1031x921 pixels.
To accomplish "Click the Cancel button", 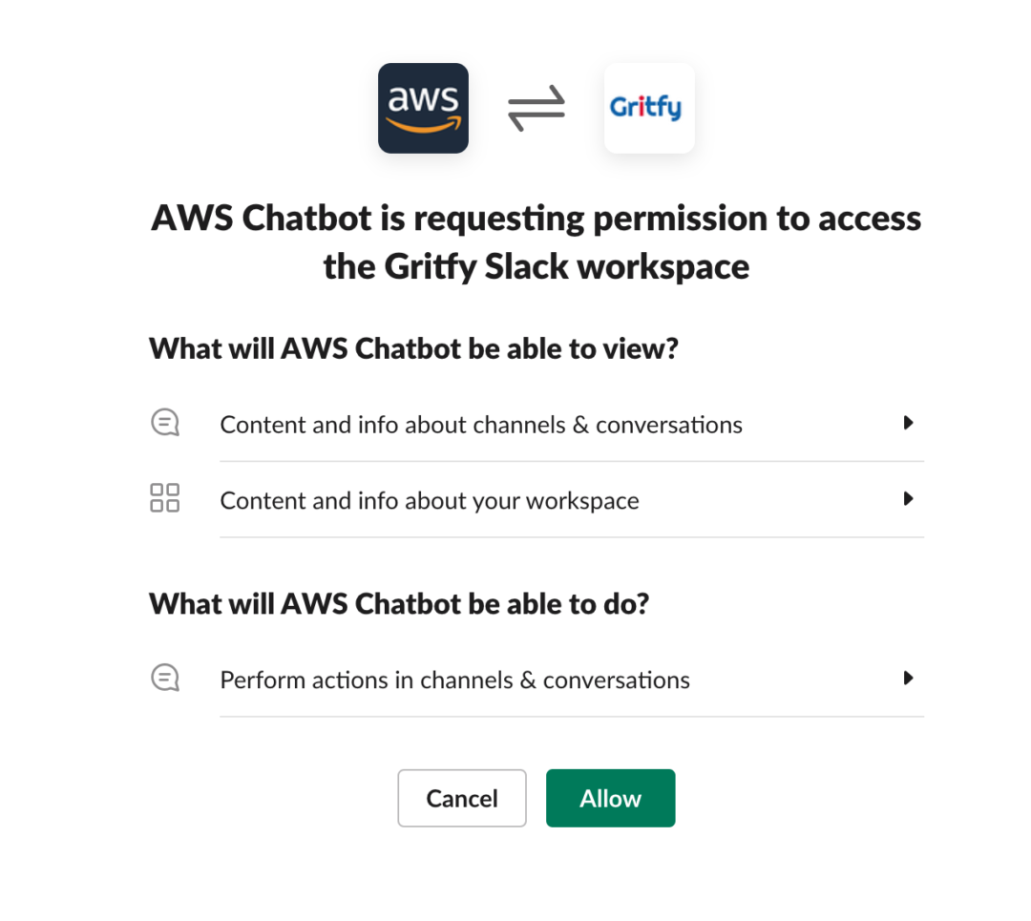I will [462, 798].
